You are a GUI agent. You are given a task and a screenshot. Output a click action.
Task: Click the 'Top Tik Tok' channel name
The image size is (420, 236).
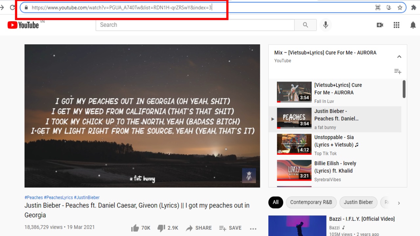325,154
